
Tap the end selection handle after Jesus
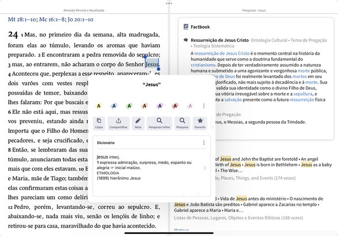159,69
